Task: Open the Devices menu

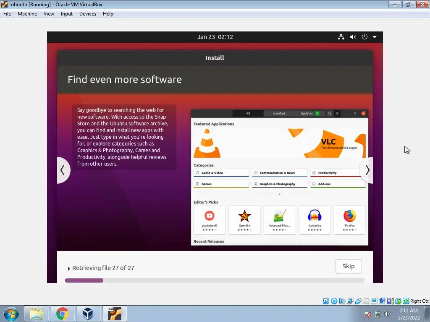Action: 88,14
